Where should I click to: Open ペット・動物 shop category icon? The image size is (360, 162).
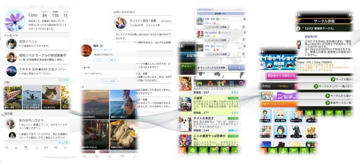311,132
